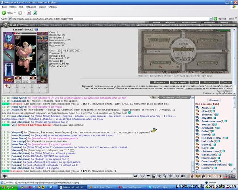
Task: Click the Инвентарь link in the top game menu
Action: [144, 25]
